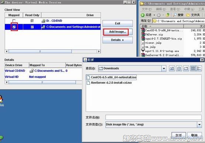This screenshot has height=143, width=205.
Task: Switch to details view icon in Open dialog
Action: point(199,69)
